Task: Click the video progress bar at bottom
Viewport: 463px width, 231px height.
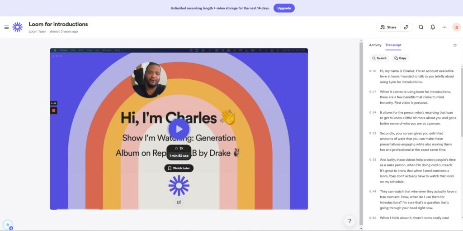Action: click(179, 209)
